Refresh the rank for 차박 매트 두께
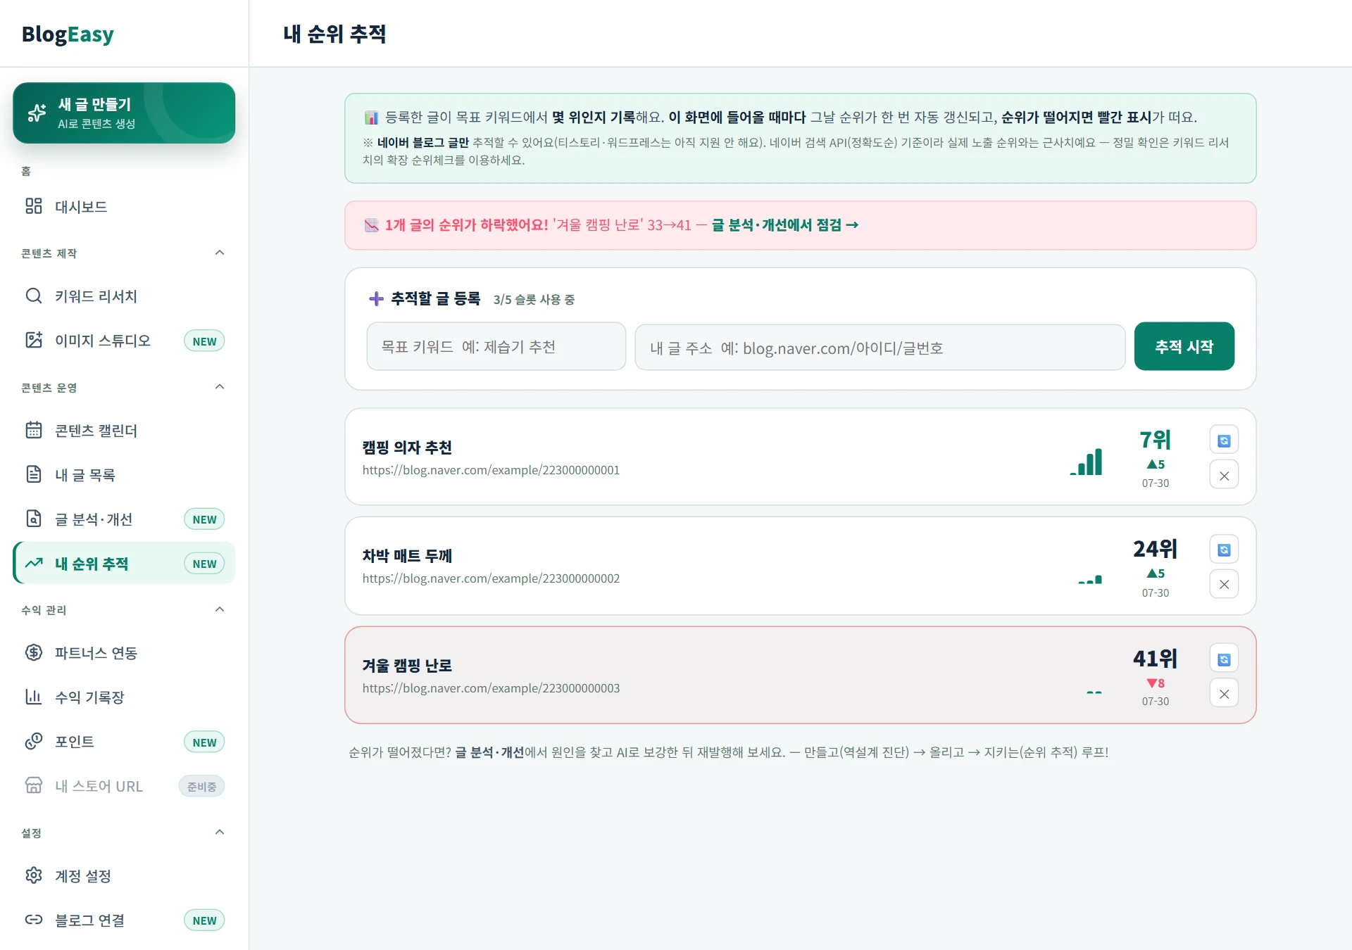 pos(1224,550)
